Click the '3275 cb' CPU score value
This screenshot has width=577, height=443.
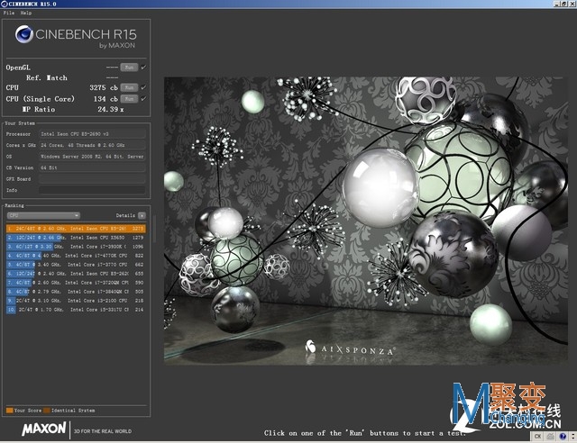(104, 87)
